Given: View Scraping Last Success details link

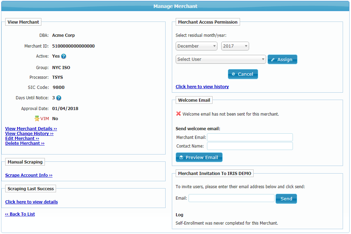Looking at the screenshot, I should [32, 202].
